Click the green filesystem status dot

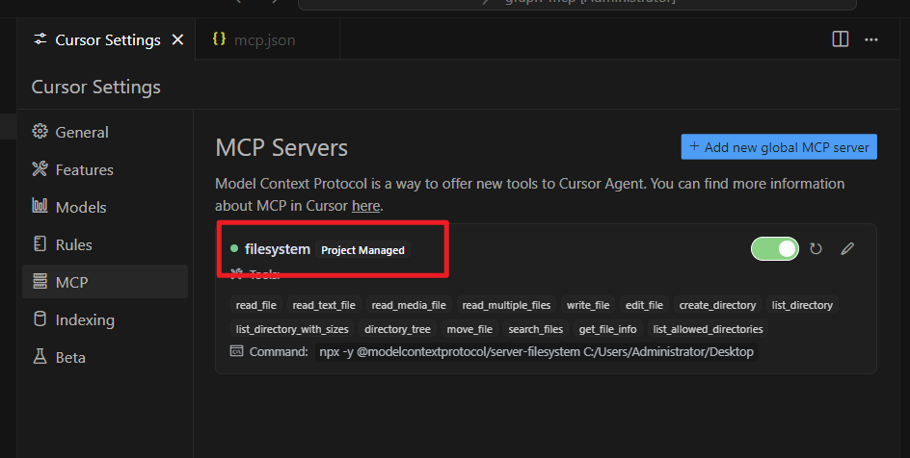pyautogui.click(x=234, y=248)
